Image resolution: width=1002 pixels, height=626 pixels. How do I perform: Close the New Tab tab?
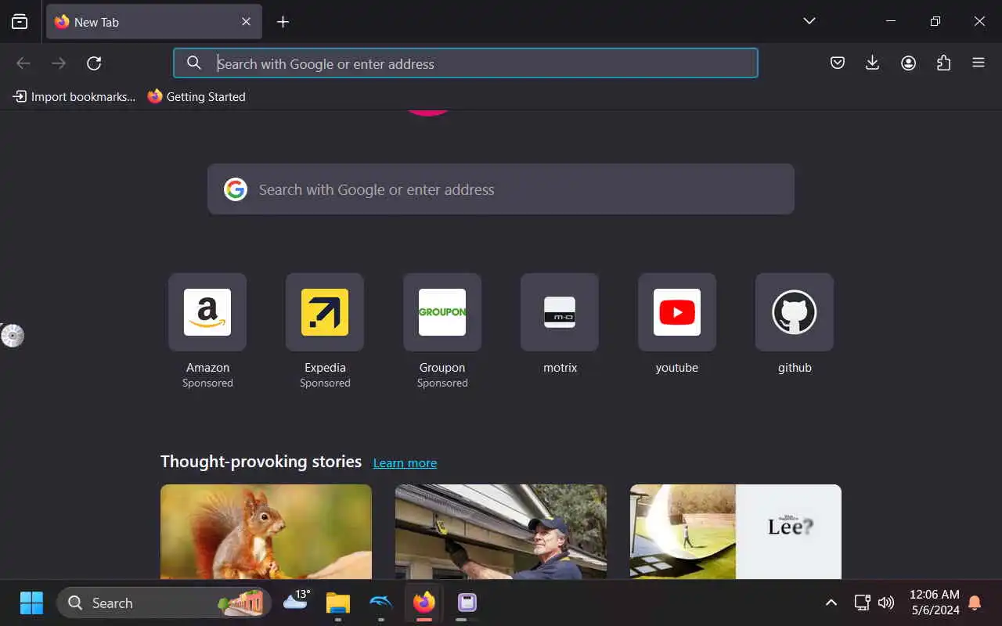[x=246, y=22]
